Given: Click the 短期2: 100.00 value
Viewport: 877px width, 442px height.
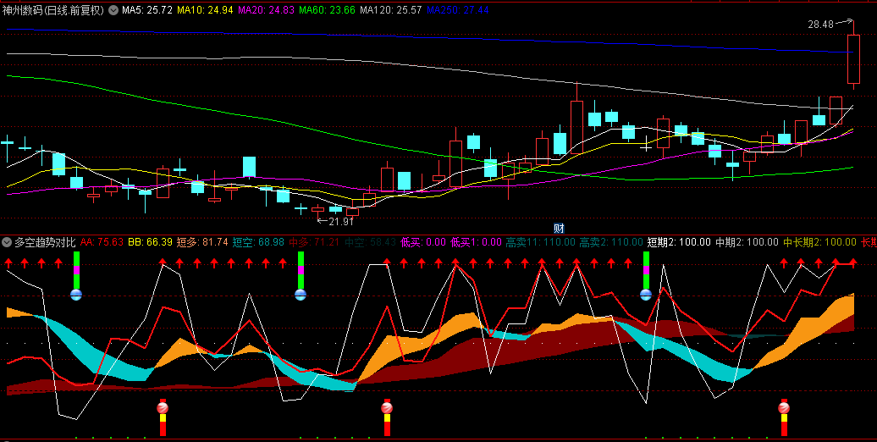Looking at the screenshot, I should tap(679, 242).
